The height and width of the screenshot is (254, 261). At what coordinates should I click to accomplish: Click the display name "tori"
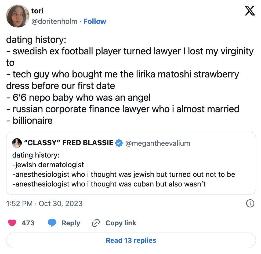[37, 11]
